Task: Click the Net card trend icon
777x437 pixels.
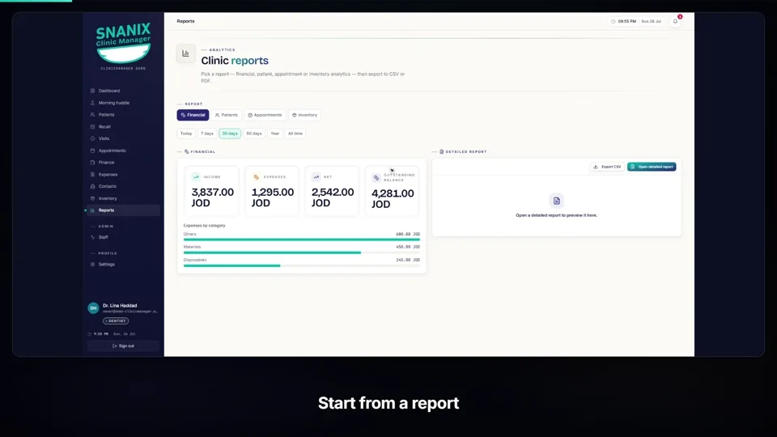Action: (316, 177)
